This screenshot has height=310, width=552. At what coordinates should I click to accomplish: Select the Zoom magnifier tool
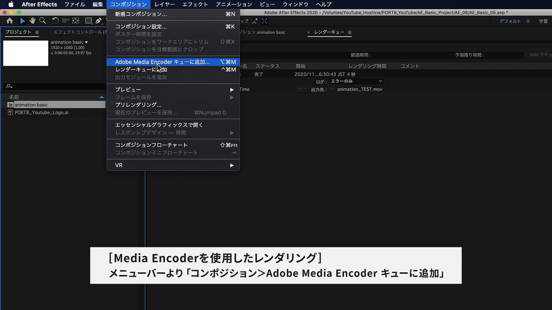[x=42, y=21]
